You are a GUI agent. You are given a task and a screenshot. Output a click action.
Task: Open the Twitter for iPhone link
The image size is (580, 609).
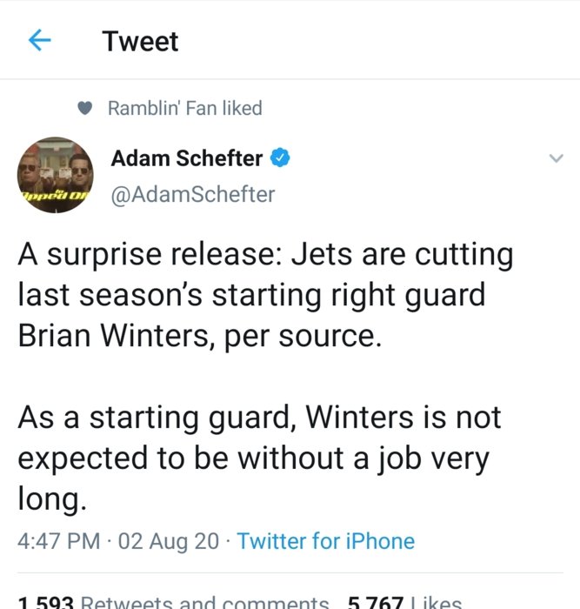tap(326, 541)
